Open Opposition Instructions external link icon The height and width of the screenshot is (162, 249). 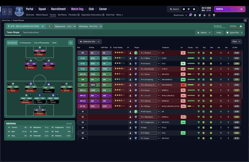click(103, 15)
